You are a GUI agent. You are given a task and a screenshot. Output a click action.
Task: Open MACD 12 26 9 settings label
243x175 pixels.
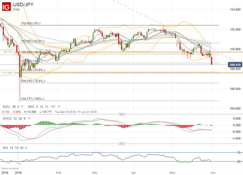coord(14,118)
